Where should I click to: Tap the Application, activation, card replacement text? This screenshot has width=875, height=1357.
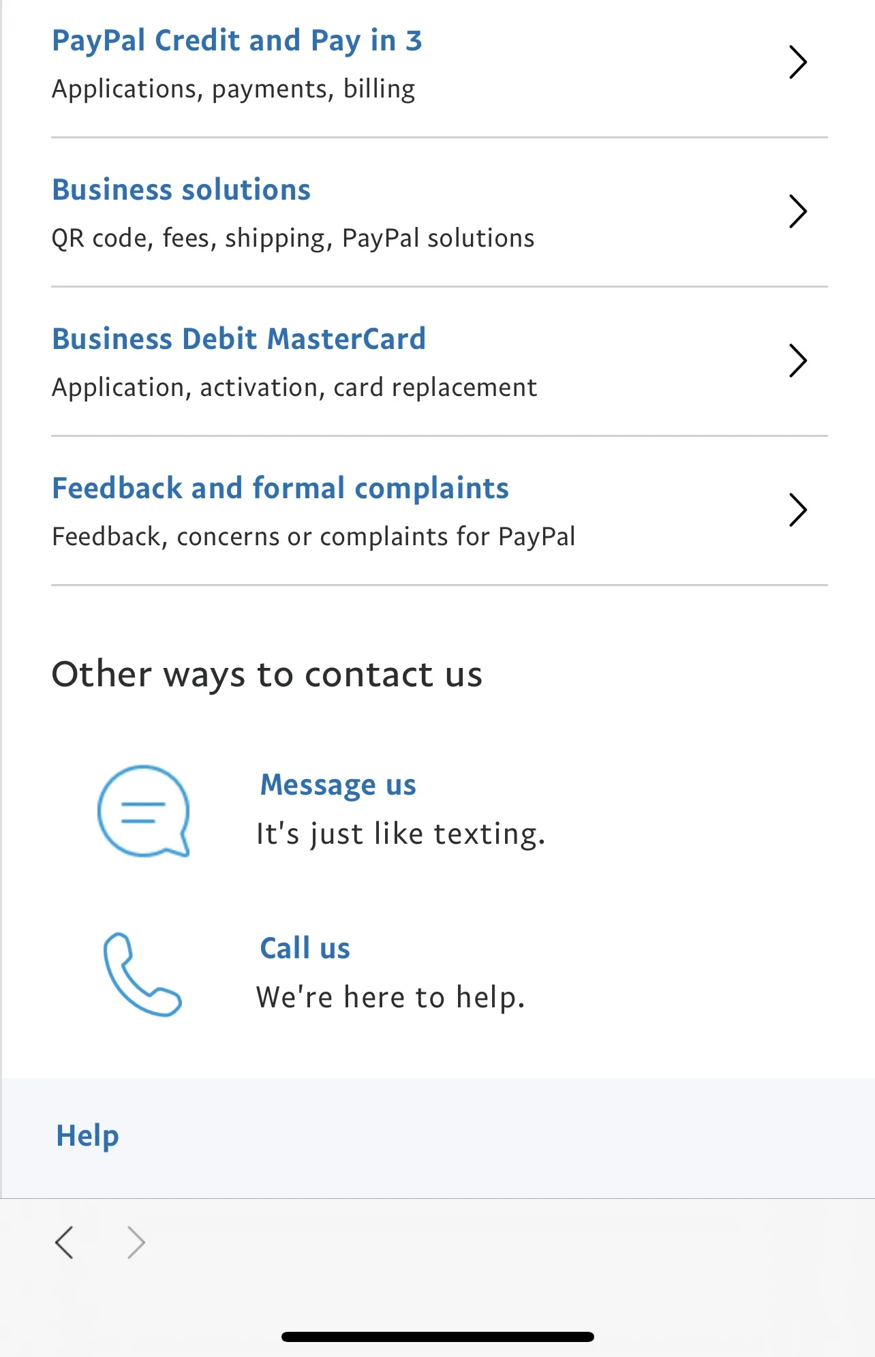click(294, 388)
